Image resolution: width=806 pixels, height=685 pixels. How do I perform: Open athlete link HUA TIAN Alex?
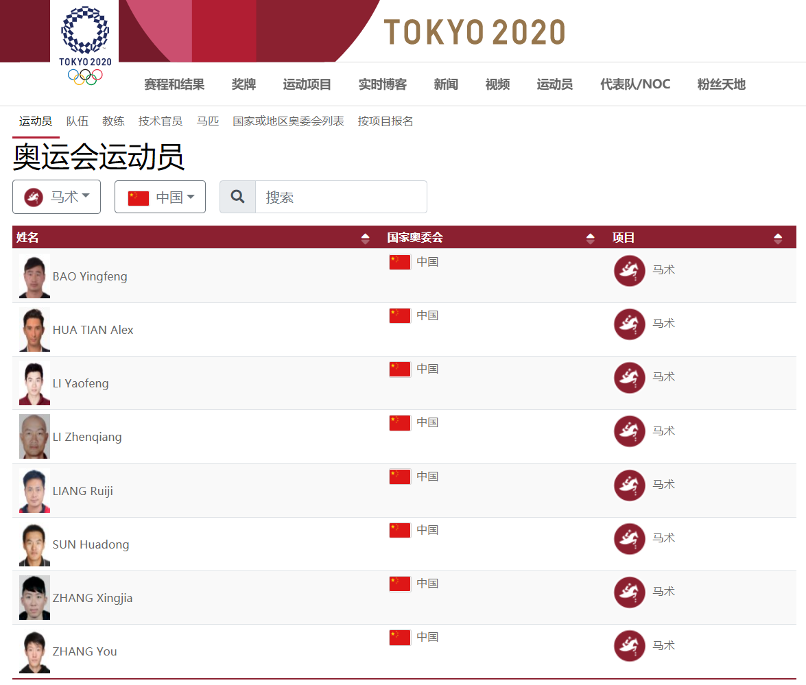click(x=93, y=330)
